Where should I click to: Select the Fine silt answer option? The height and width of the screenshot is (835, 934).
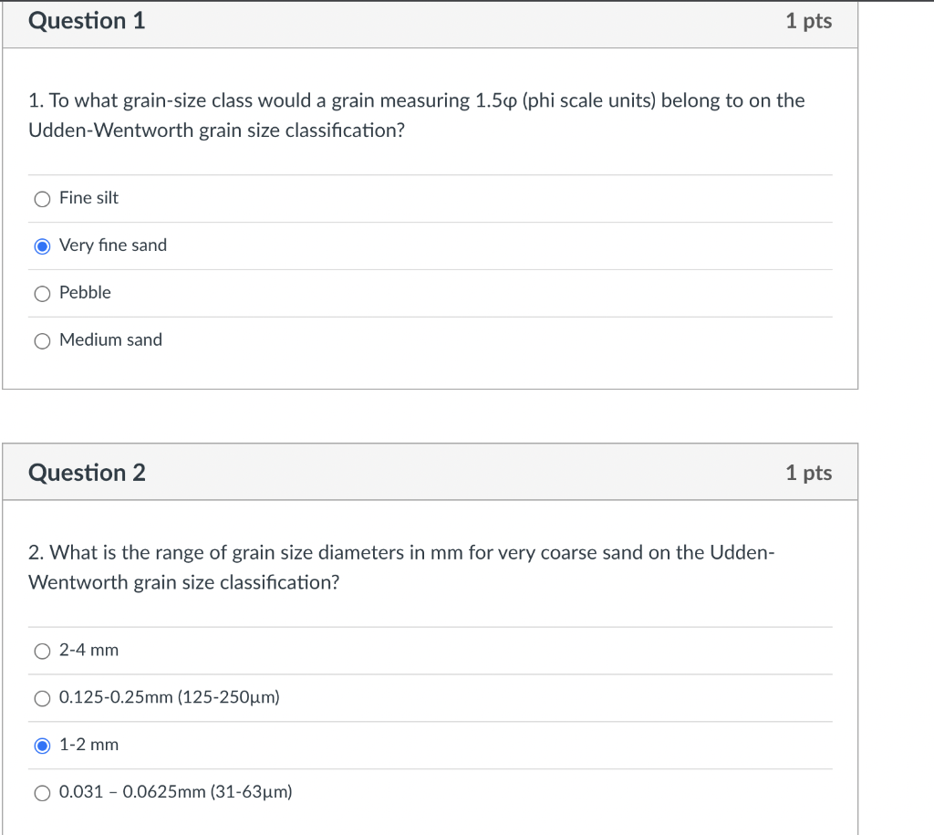pyautogui.click(x=42, y=199)
